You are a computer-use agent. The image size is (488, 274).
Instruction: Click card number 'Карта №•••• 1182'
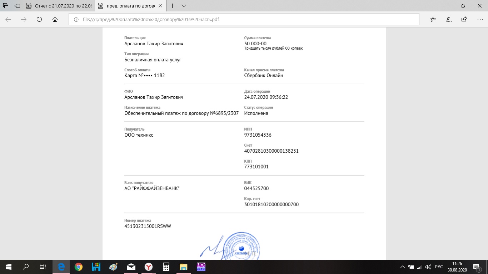coord(144,75)
